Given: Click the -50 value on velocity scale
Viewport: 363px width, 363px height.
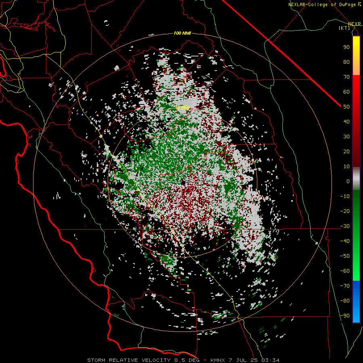Looking at the screenshot, I should click(345, 256).
